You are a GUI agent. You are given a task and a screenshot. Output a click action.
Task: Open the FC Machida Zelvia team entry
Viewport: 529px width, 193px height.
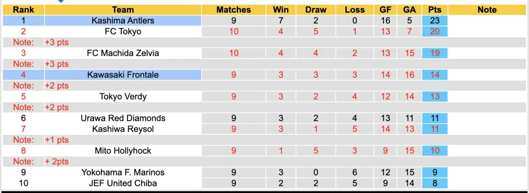pos(123,53)
